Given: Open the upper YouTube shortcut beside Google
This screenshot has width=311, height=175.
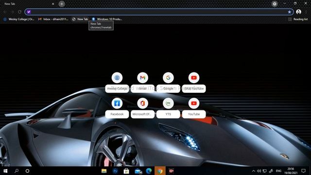Looking at the screenshot, I should pyautogui.click(x=194, y=78).
